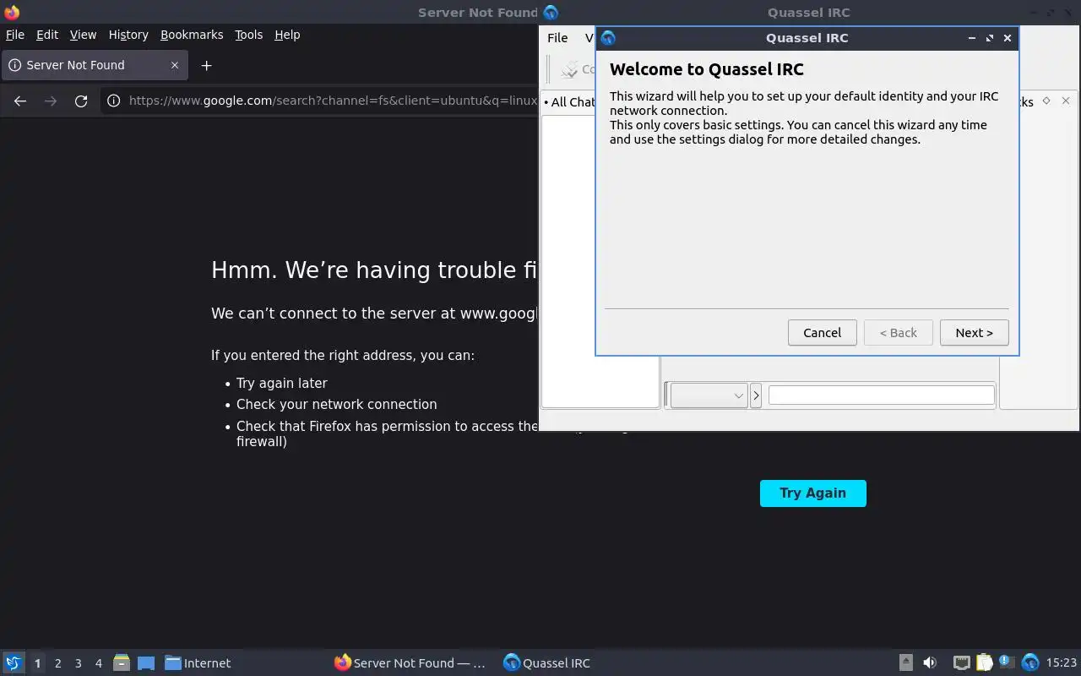Viewport: 1081px width, 676px height.
Task: Click the Quassel system tray icon
Action: click(x=1030, y=663)
